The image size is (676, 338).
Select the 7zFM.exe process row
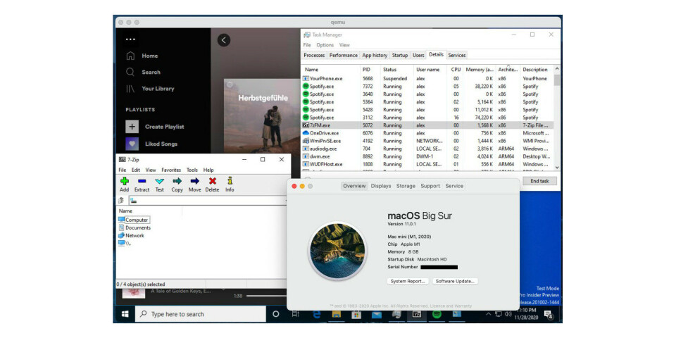pyautogui.click(x=427, y=125)
